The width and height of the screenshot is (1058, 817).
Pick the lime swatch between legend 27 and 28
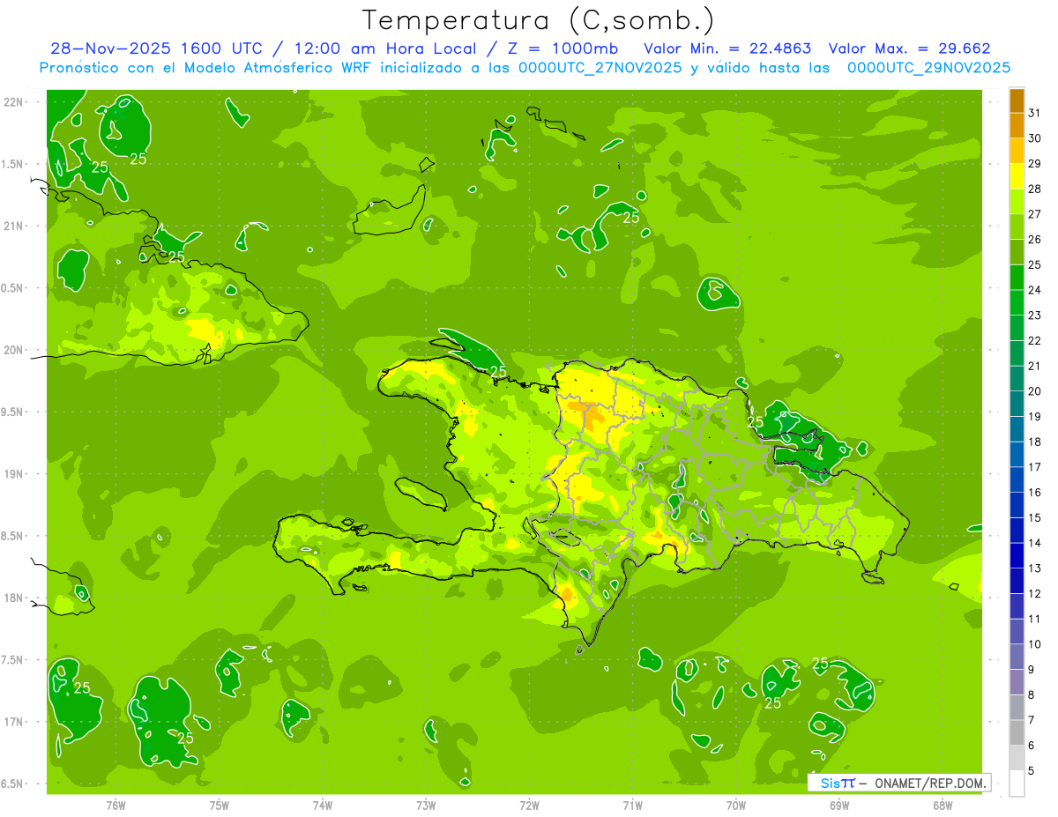click(1017, 201)
